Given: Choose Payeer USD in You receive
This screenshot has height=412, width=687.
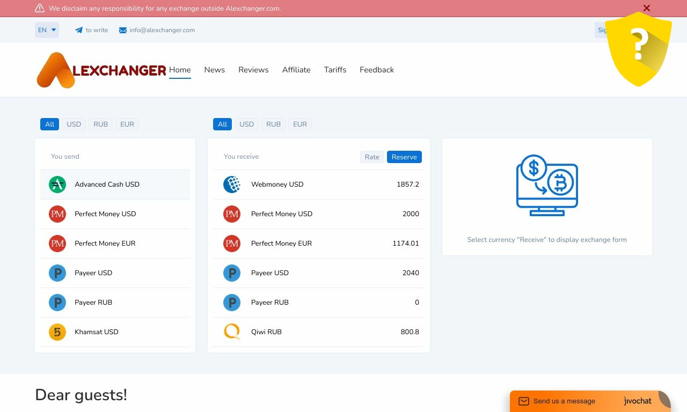Looking at the screenshot, I should click(319, 273).
